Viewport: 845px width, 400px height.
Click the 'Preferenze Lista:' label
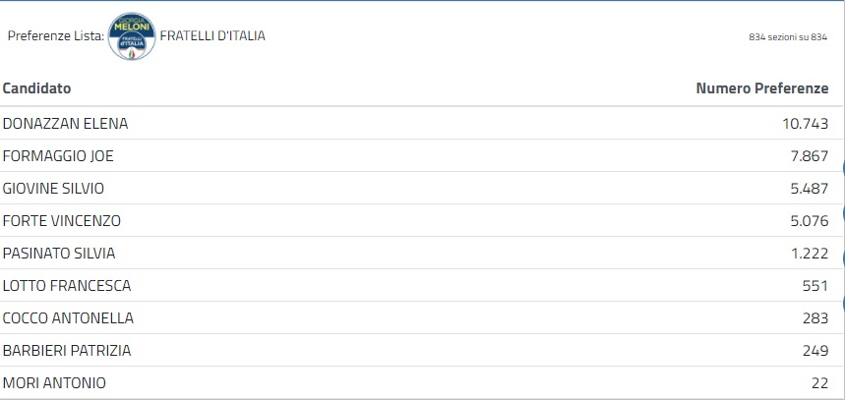point(55,36)
